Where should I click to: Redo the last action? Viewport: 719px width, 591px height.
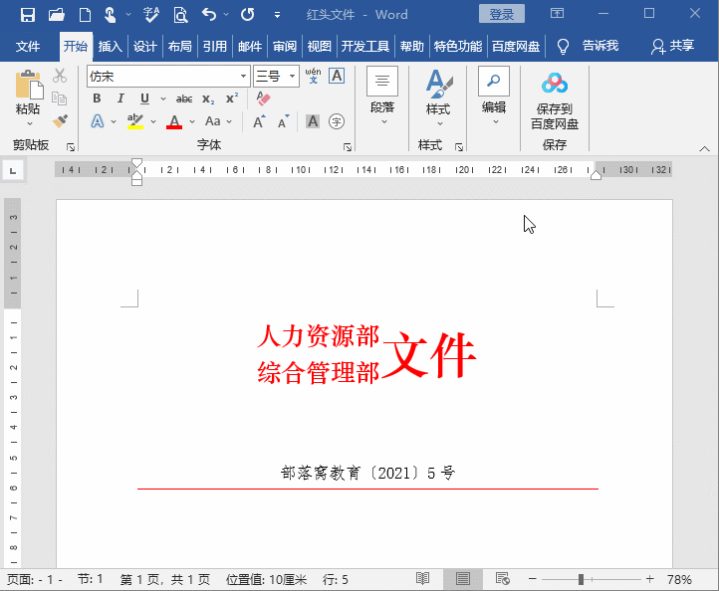(248, 15)
